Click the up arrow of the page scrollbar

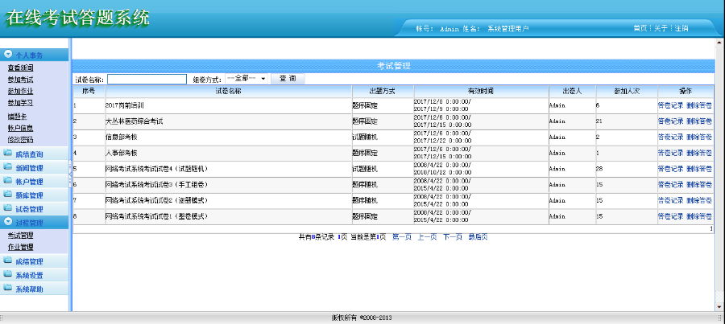(719, 43)
